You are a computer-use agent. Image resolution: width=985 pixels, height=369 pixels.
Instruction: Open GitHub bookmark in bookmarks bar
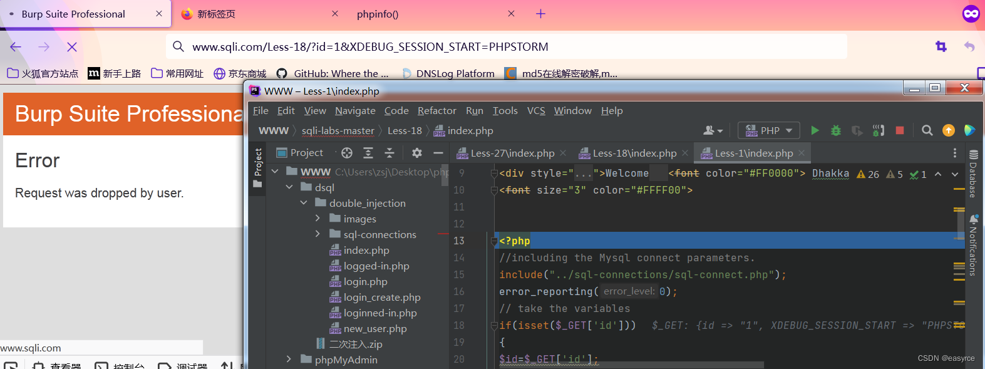[333, 74]
